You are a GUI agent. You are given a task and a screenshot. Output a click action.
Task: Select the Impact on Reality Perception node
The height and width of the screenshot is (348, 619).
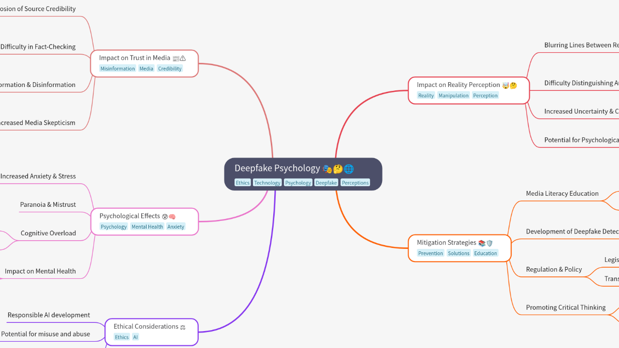click(x=469, y=90)
